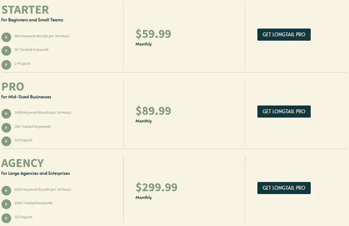Click the 2 Projects feature text

pos(22,63)
